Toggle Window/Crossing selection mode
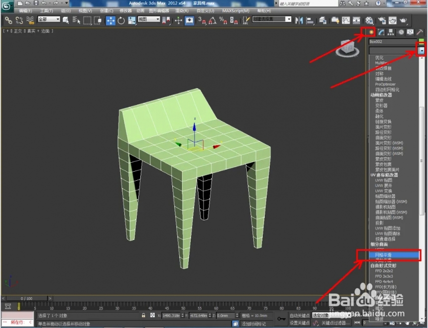428x328 pixels. 98,20
